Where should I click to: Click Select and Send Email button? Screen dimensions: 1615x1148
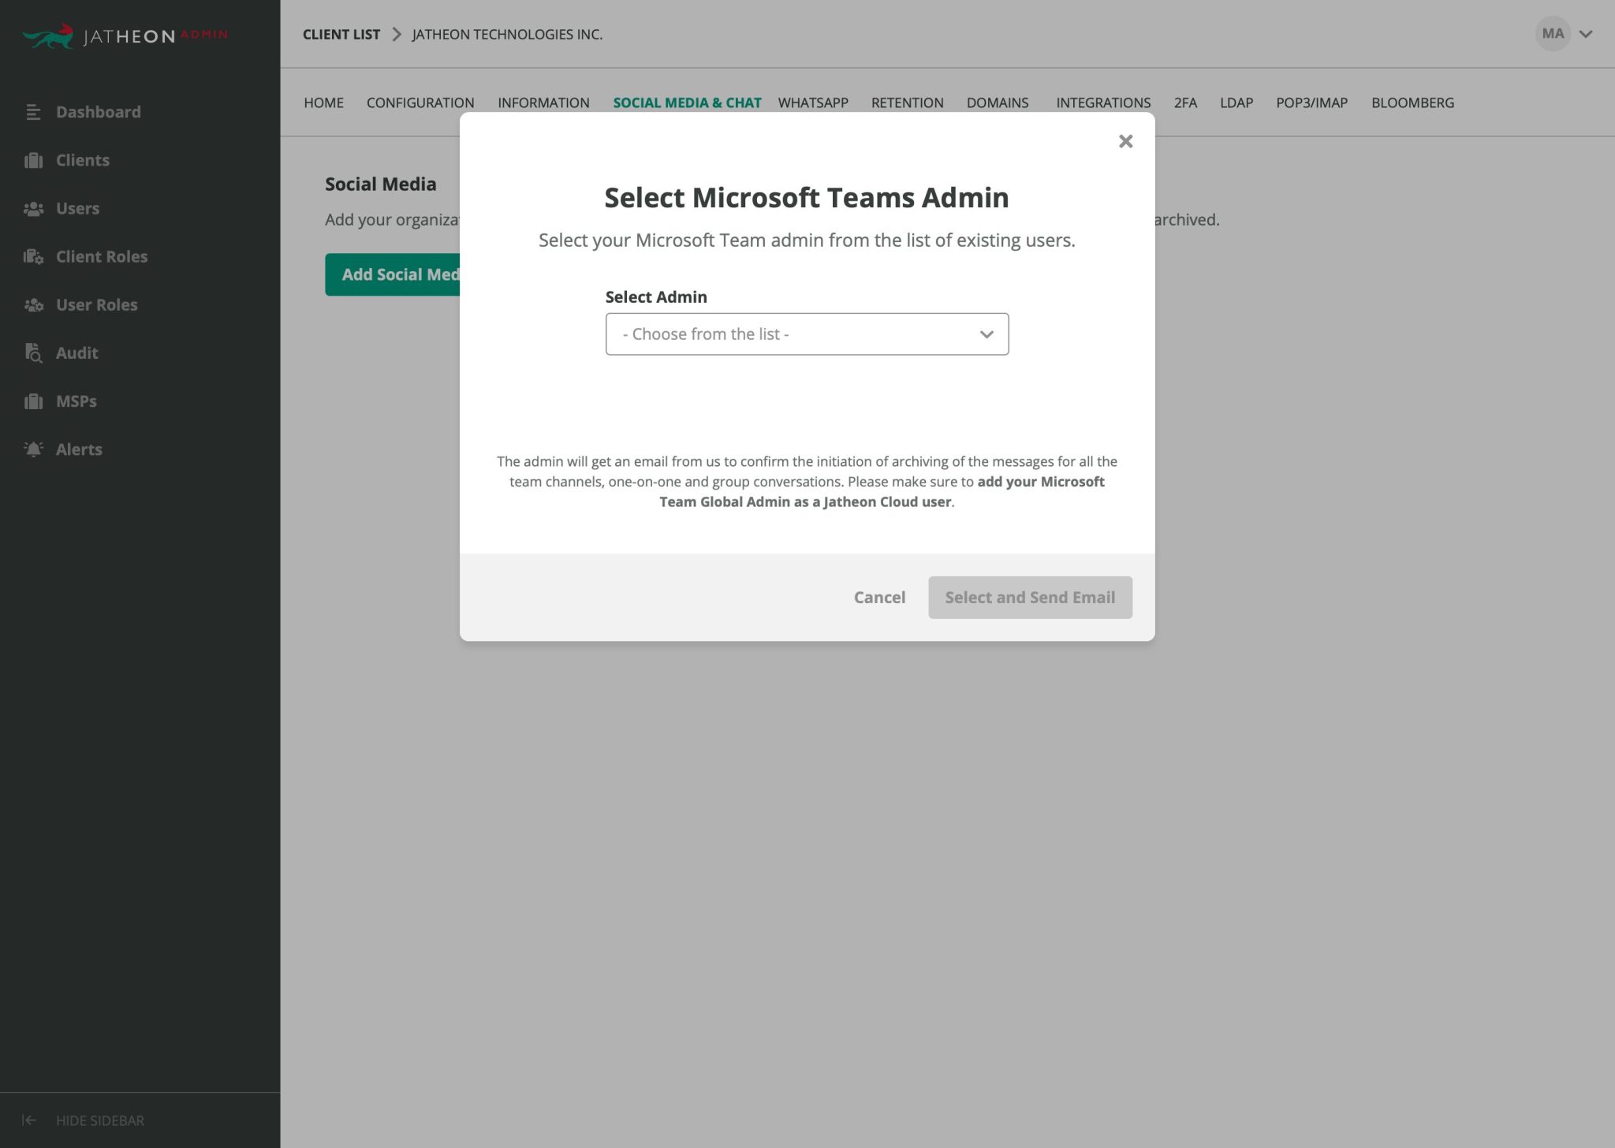(1030, 598)
